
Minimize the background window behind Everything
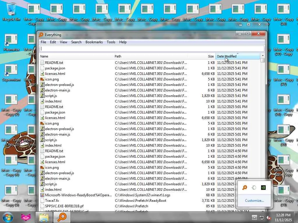[241, 24]
